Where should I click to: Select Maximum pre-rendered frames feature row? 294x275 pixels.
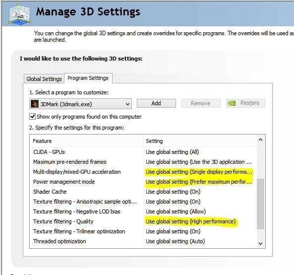point(143,162)
